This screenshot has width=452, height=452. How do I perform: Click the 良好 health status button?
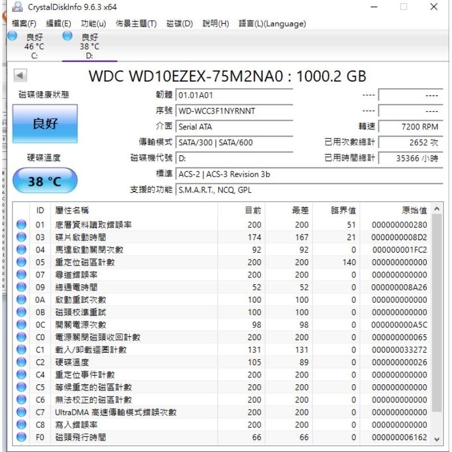(45, 124)
